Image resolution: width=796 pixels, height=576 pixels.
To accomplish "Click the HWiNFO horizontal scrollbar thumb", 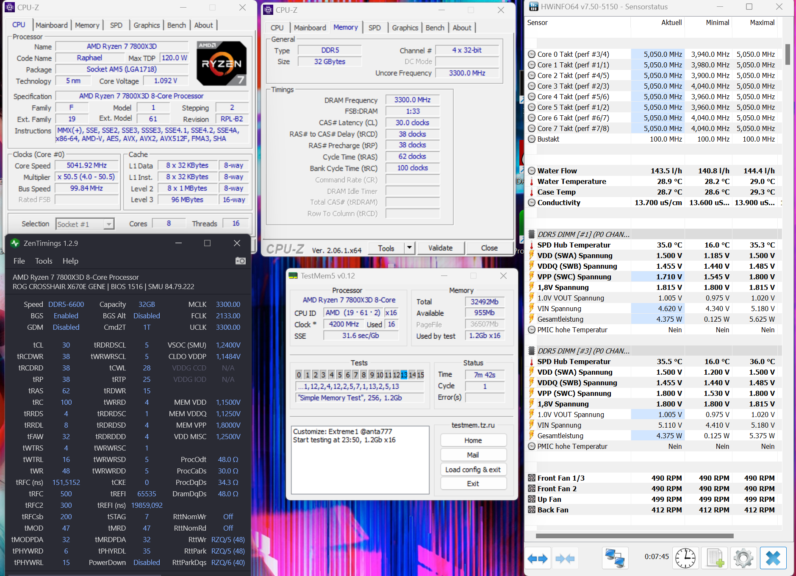I will [x=635, y=536].
